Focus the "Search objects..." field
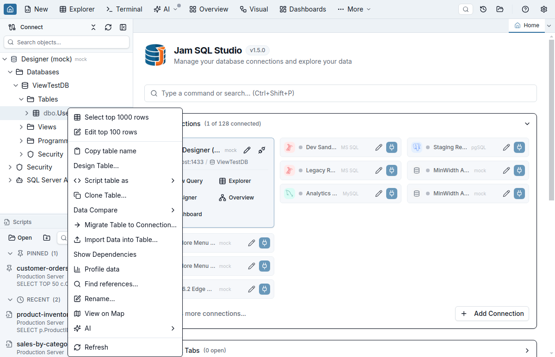 (x=67, y=42)
